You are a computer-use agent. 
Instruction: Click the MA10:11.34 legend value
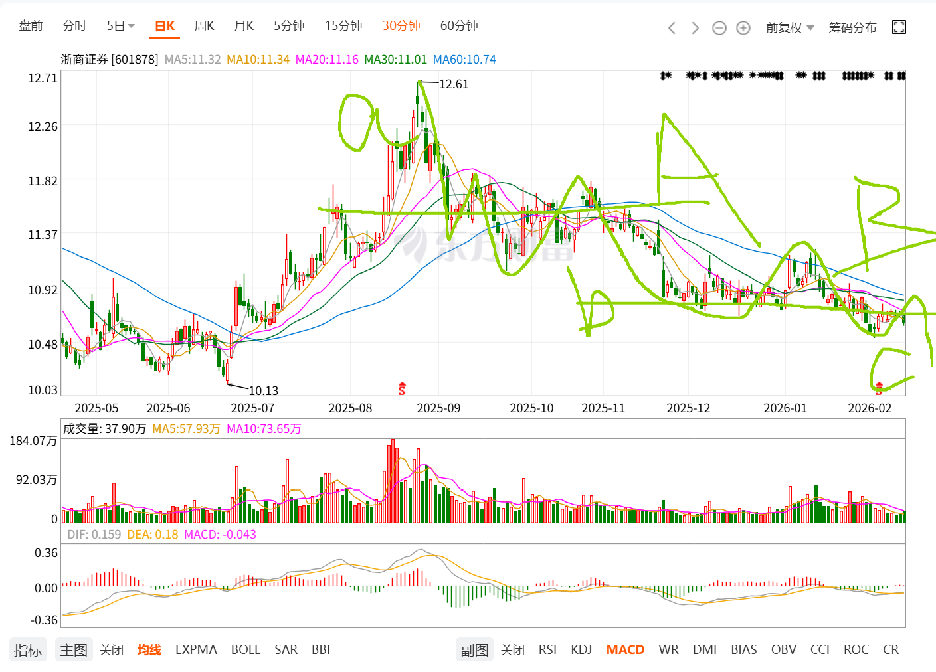[x=258, y=60]
